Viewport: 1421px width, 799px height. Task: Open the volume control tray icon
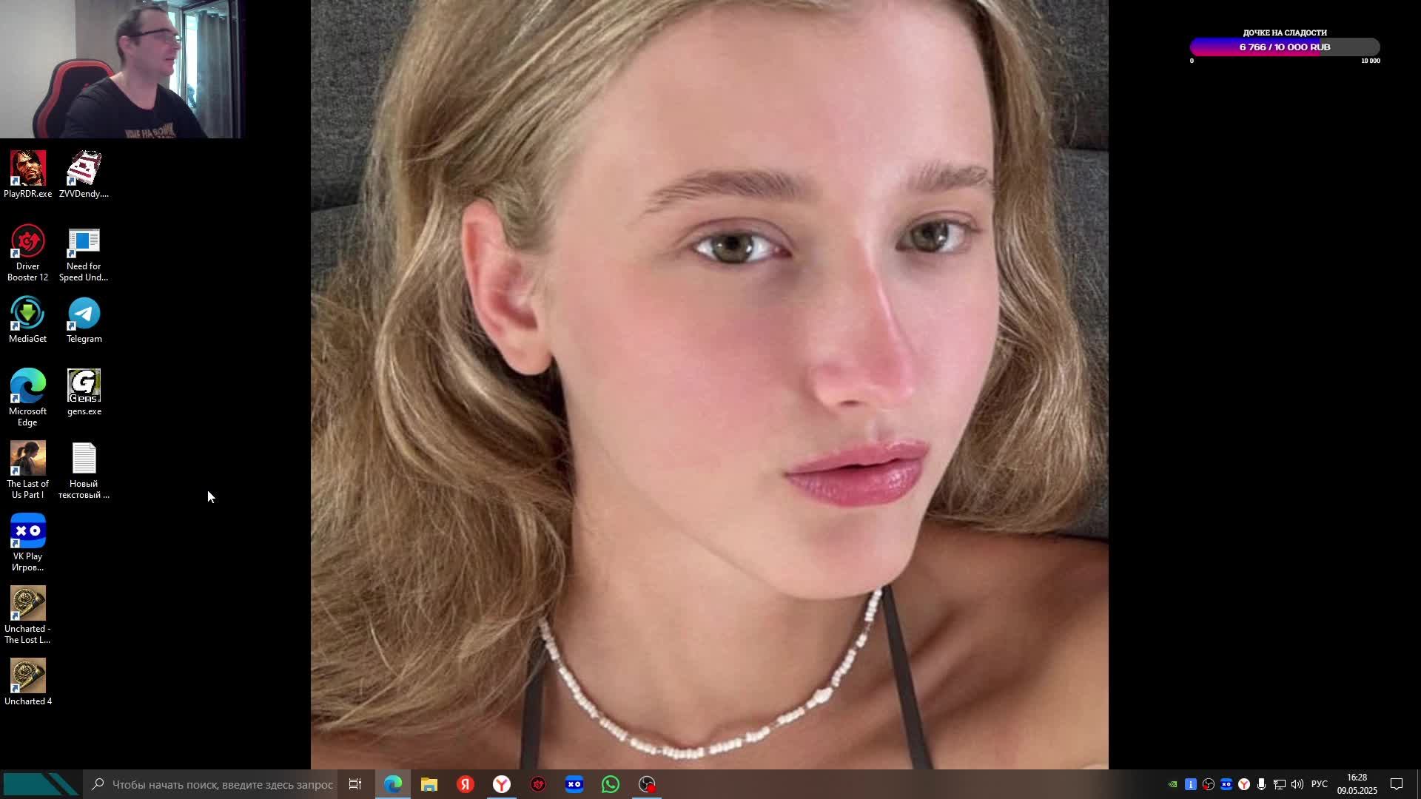click(x=1297, y=784)
